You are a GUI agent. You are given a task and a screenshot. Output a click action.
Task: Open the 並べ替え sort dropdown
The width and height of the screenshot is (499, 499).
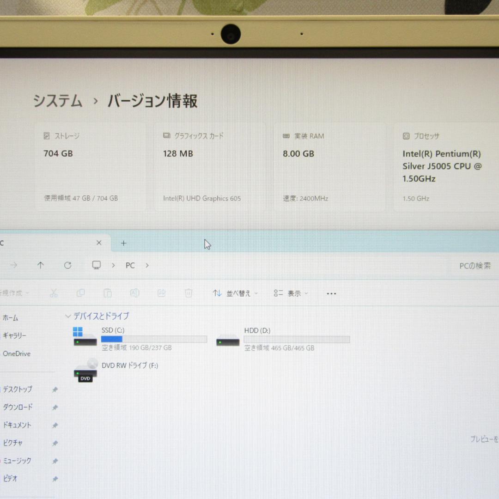coord(235,293)
